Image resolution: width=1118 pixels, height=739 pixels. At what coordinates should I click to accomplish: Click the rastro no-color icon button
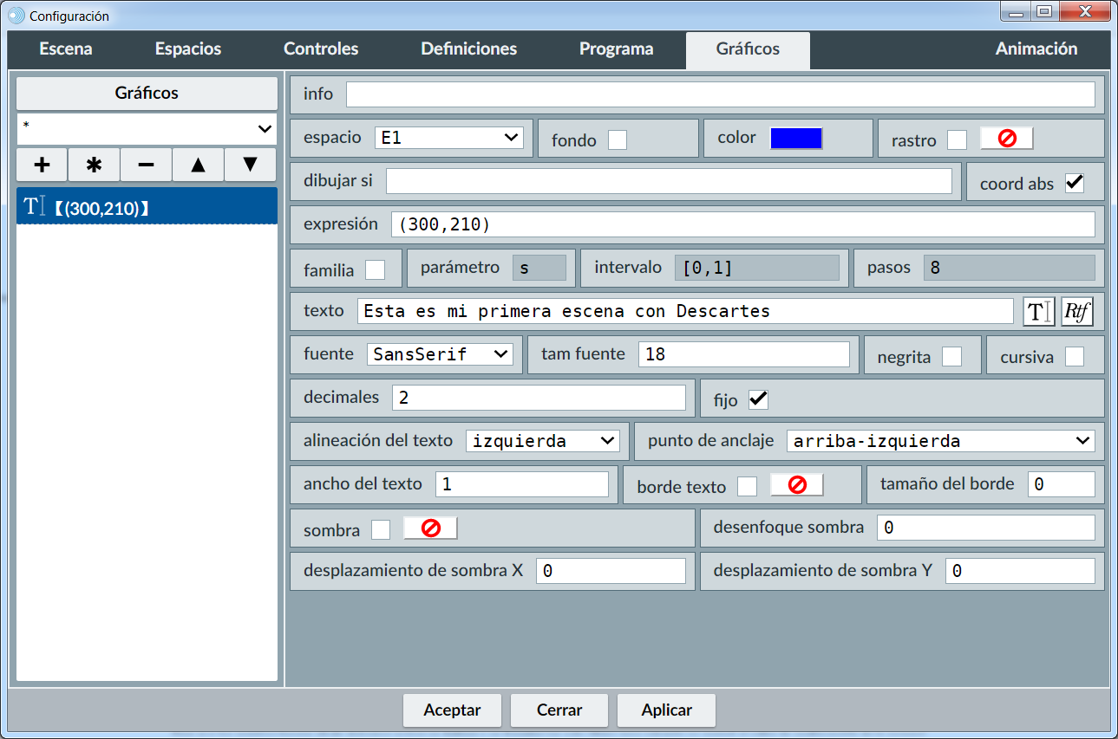tap(1007, 139)
